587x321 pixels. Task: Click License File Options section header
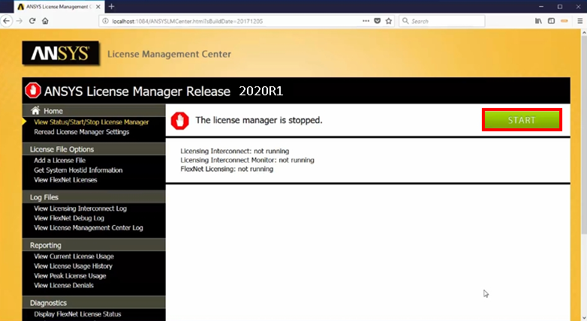pos(94,149)
